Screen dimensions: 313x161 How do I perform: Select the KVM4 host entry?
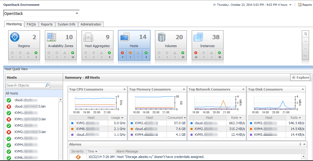[x=32, y=145]
